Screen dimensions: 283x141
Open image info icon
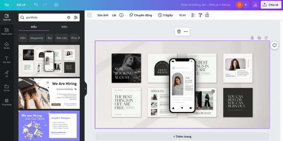[x=121, y=15]
